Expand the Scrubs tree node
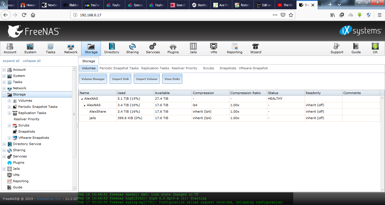 (x=9, y=126)
